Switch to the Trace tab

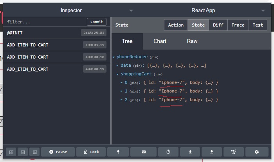point(238,25)
